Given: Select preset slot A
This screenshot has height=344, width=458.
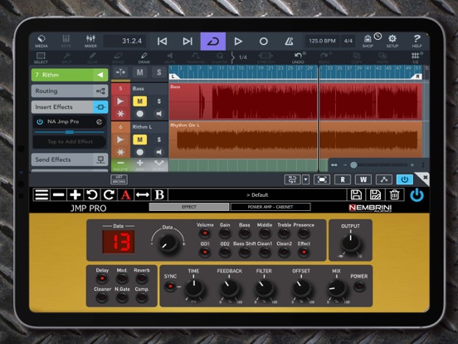Looking at the screenshot, I should click(125, 194).
